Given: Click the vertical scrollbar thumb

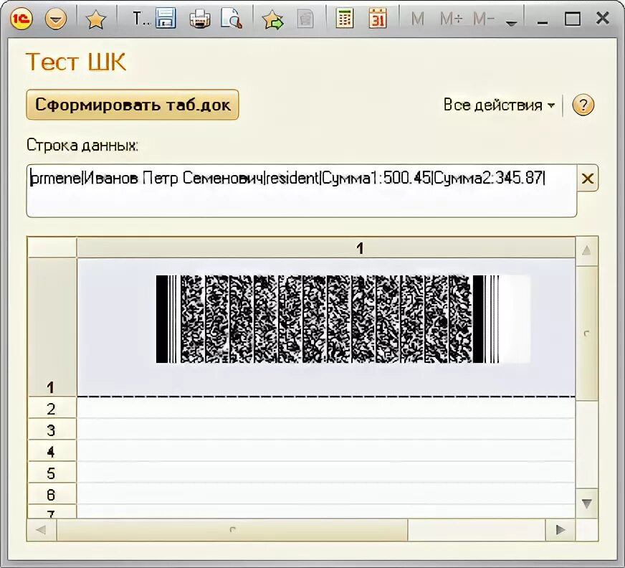Looking at the screenshot, I should click(586, 333).
